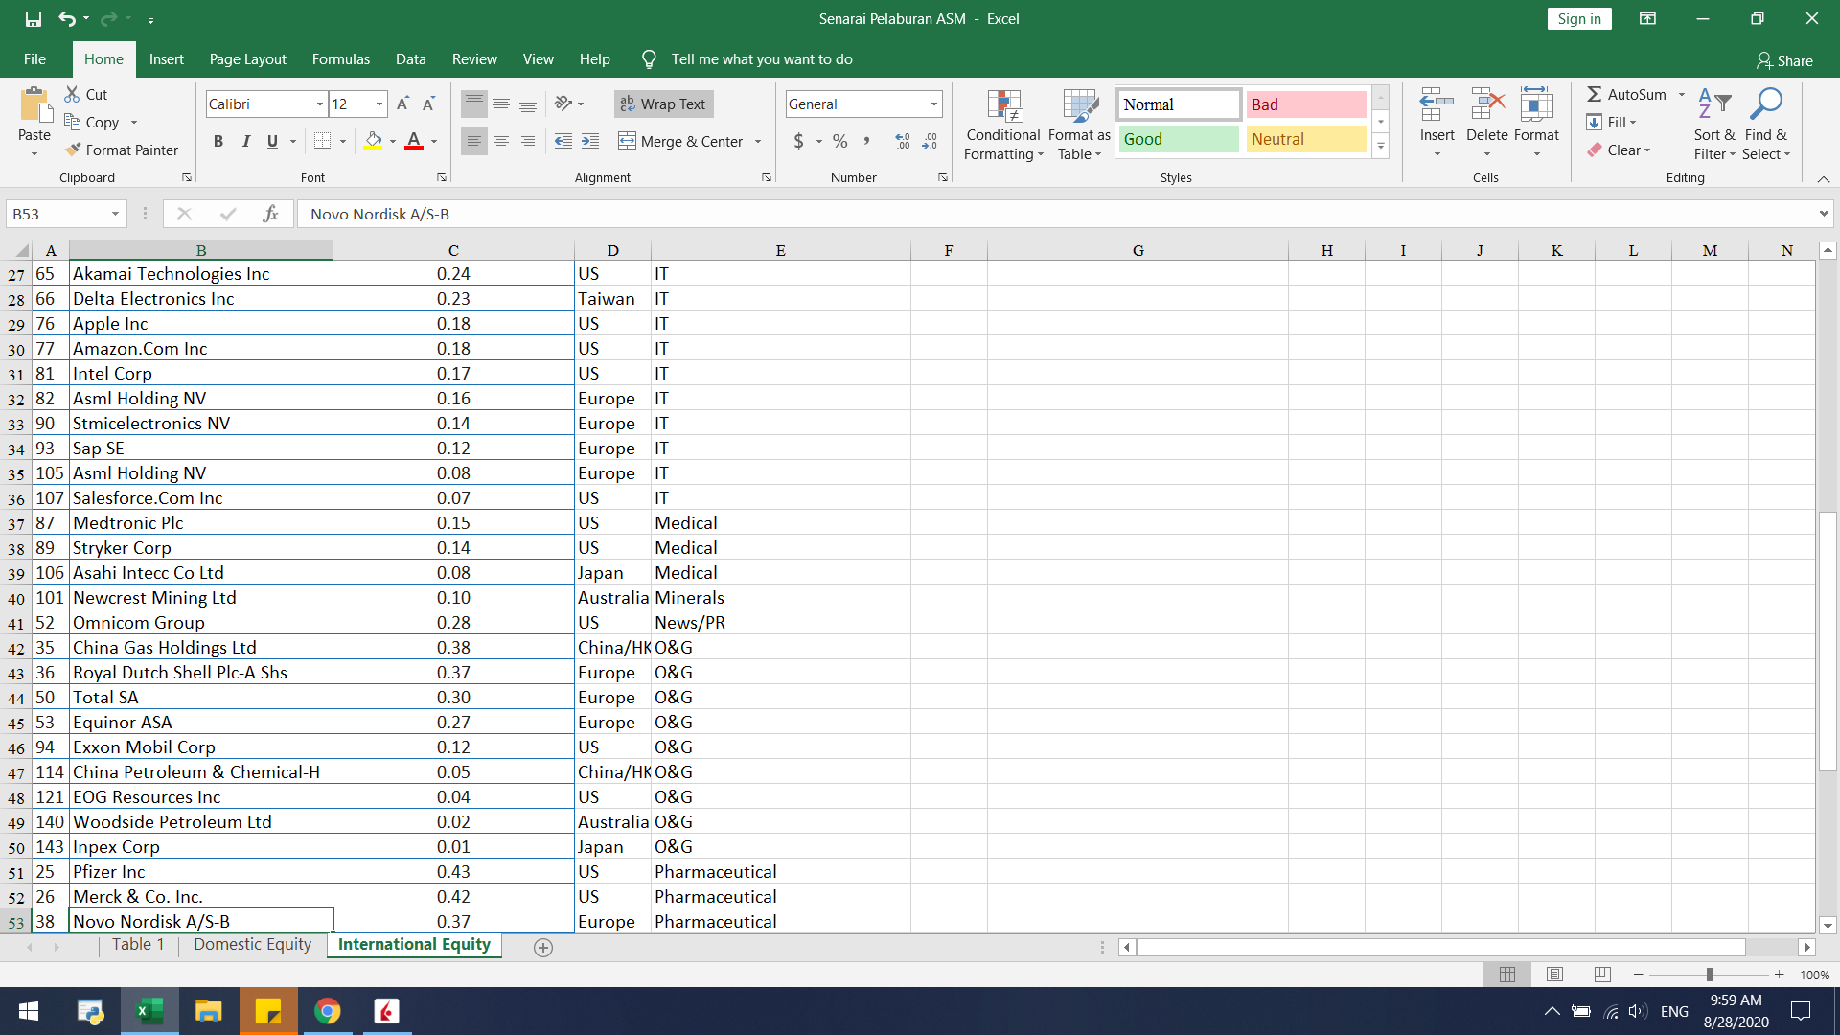This screenshot has height=1035, width=1840.
Task: Decrease font size with small A
Action: click(428, 103)
